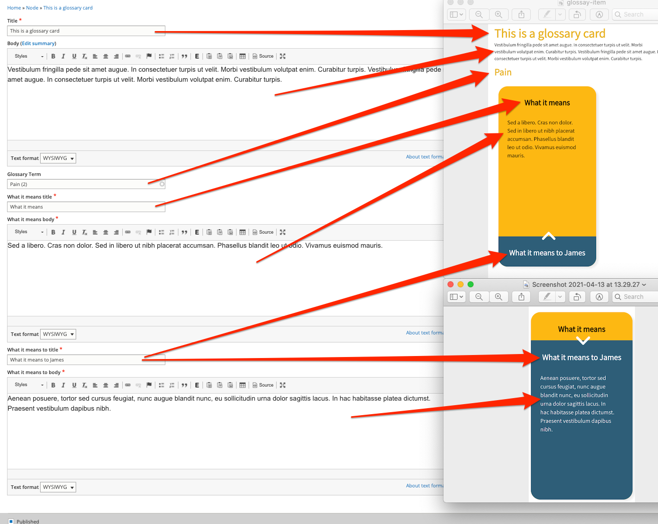The width and height of the screenshot is (658, 524).
Task: Zoom in on the glossay-item Preview window
Action: tap(499, 15)
